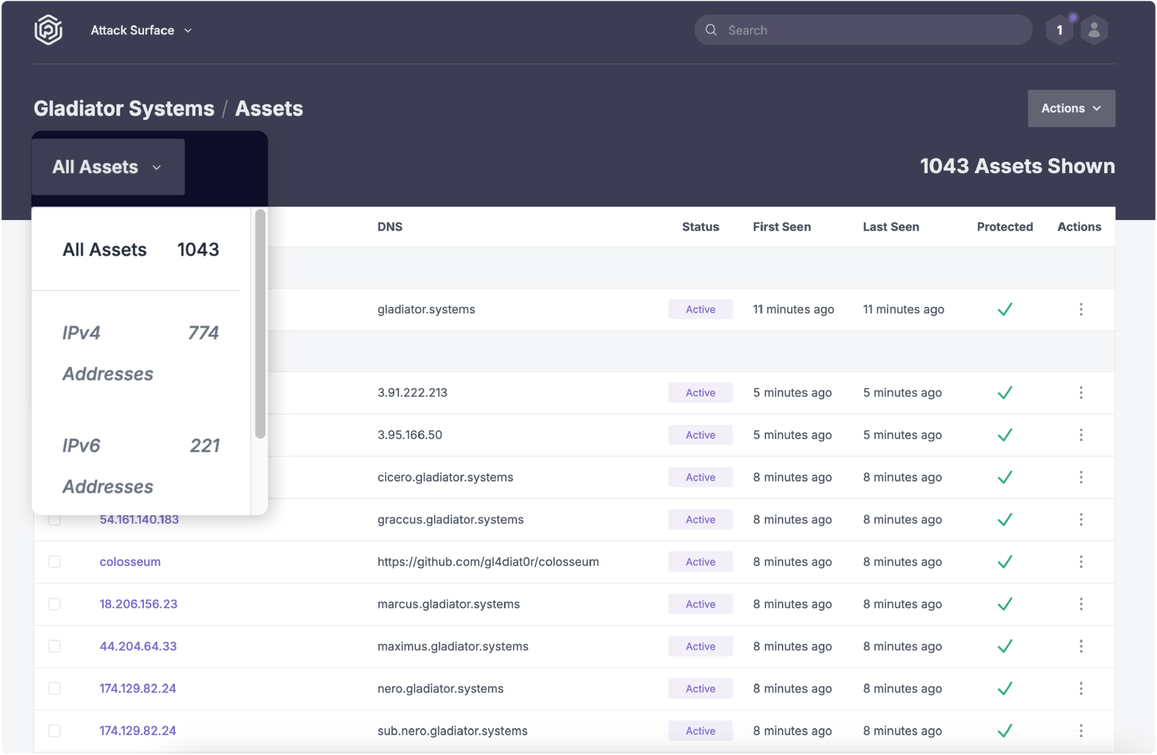Screen dimensions: 1157x755
Task: Click the hexagon app logo
Action: point(48,30)
